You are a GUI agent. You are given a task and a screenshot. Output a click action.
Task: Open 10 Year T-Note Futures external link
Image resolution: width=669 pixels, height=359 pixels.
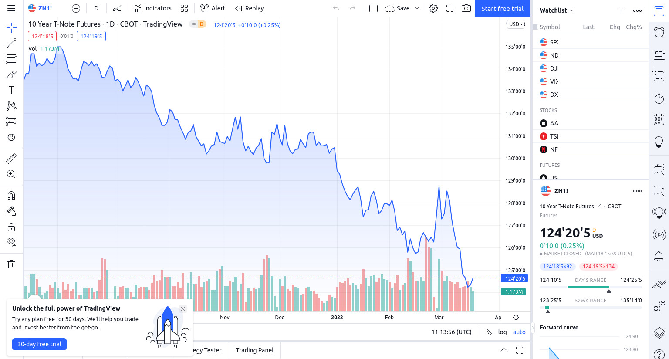(599, 206)
